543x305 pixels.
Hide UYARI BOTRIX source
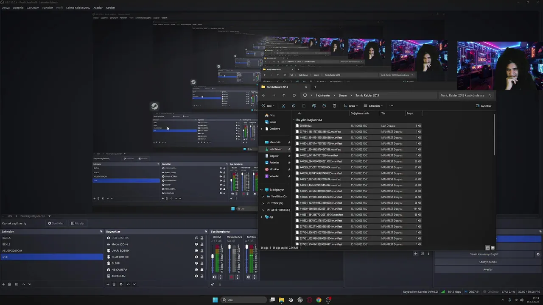tap(196, 251)
